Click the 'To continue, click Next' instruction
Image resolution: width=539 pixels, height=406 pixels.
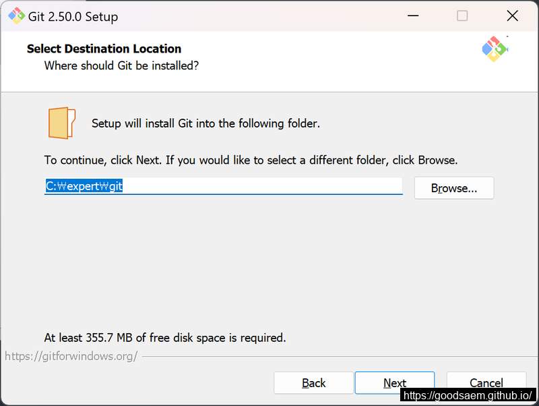coord(251,161)
